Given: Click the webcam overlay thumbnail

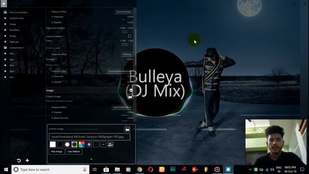Looking at the screenshot, I should [276, 142].
